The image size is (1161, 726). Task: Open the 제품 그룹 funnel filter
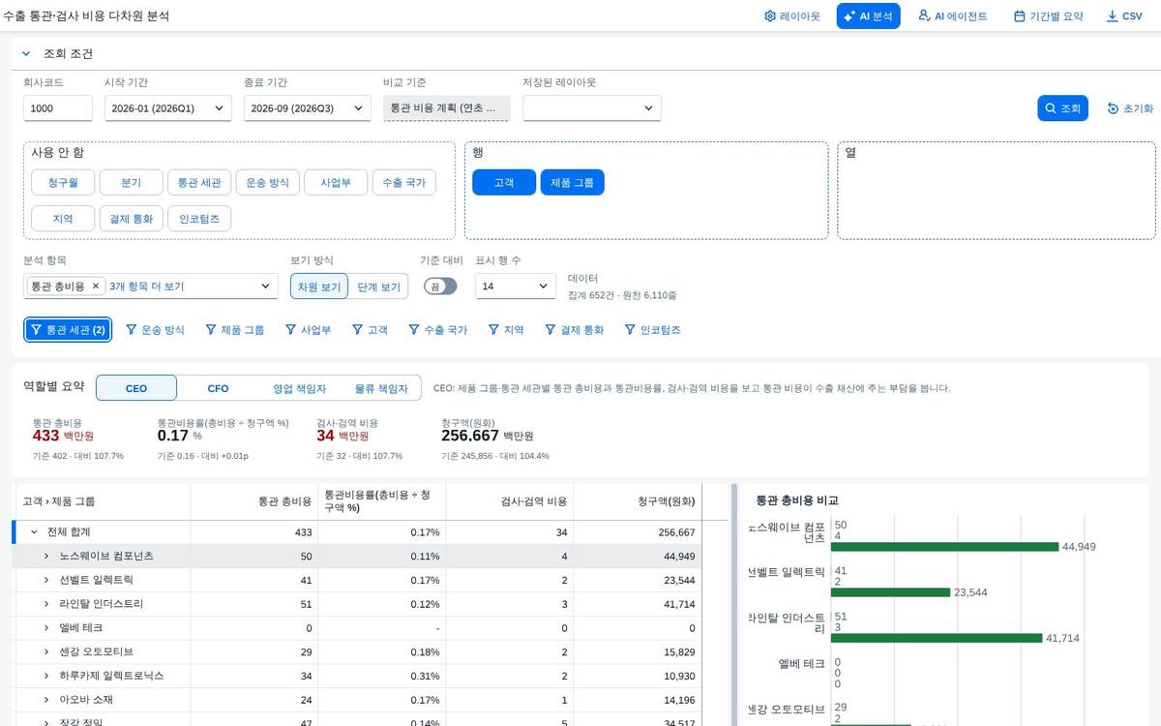(x=234, y=330)
